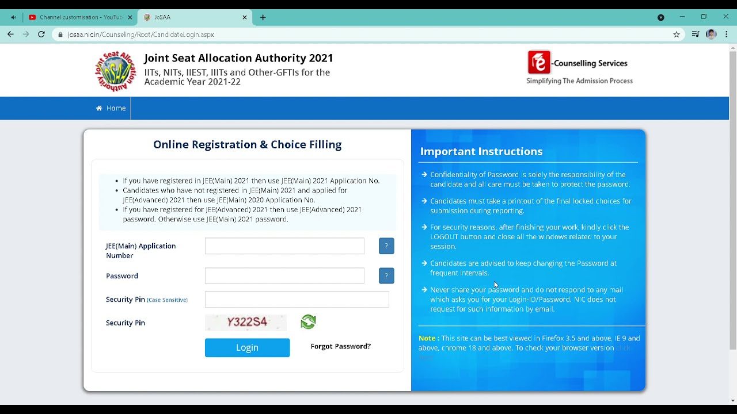737x414 pixels.
Task: Click the scrollbar down arrow
Action: pos(733,400)
